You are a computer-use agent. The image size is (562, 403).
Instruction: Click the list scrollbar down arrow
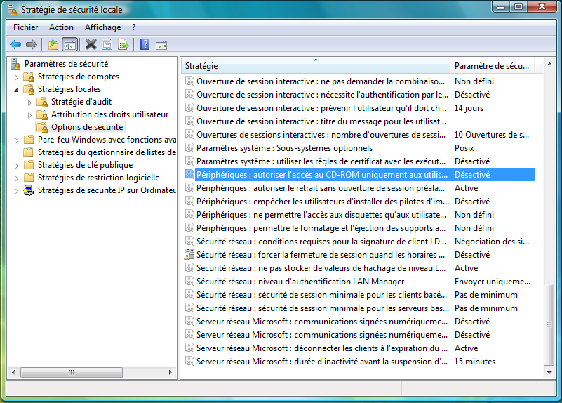coord(549,372)
